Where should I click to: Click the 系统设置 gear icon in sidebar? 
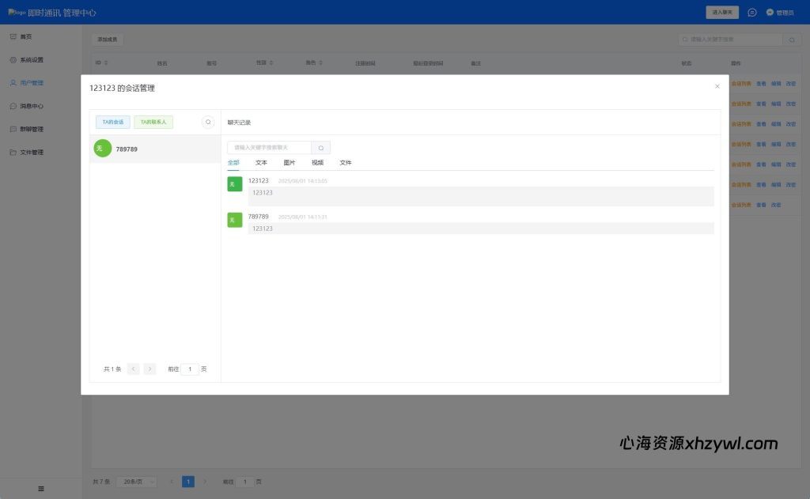tap(13, 60)
